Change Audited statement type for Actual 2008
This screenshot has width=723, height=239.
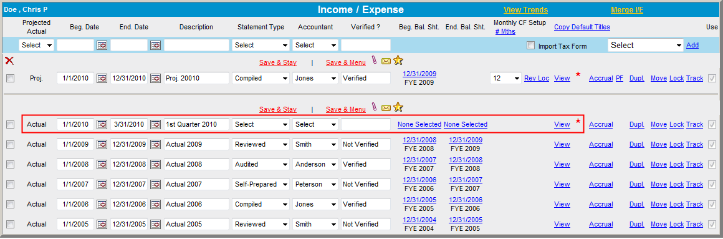pyautogui.click(x=261, y=164)
